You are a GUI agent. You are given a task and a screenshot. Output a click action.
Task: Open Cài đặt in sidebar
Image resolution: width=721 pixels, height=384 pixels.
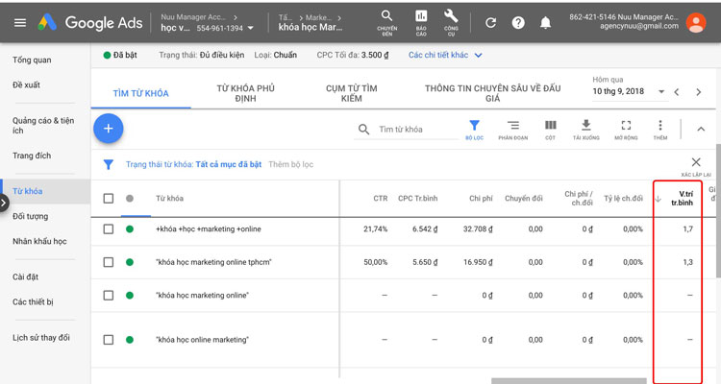pyautogui.click(x=25, y=276)
